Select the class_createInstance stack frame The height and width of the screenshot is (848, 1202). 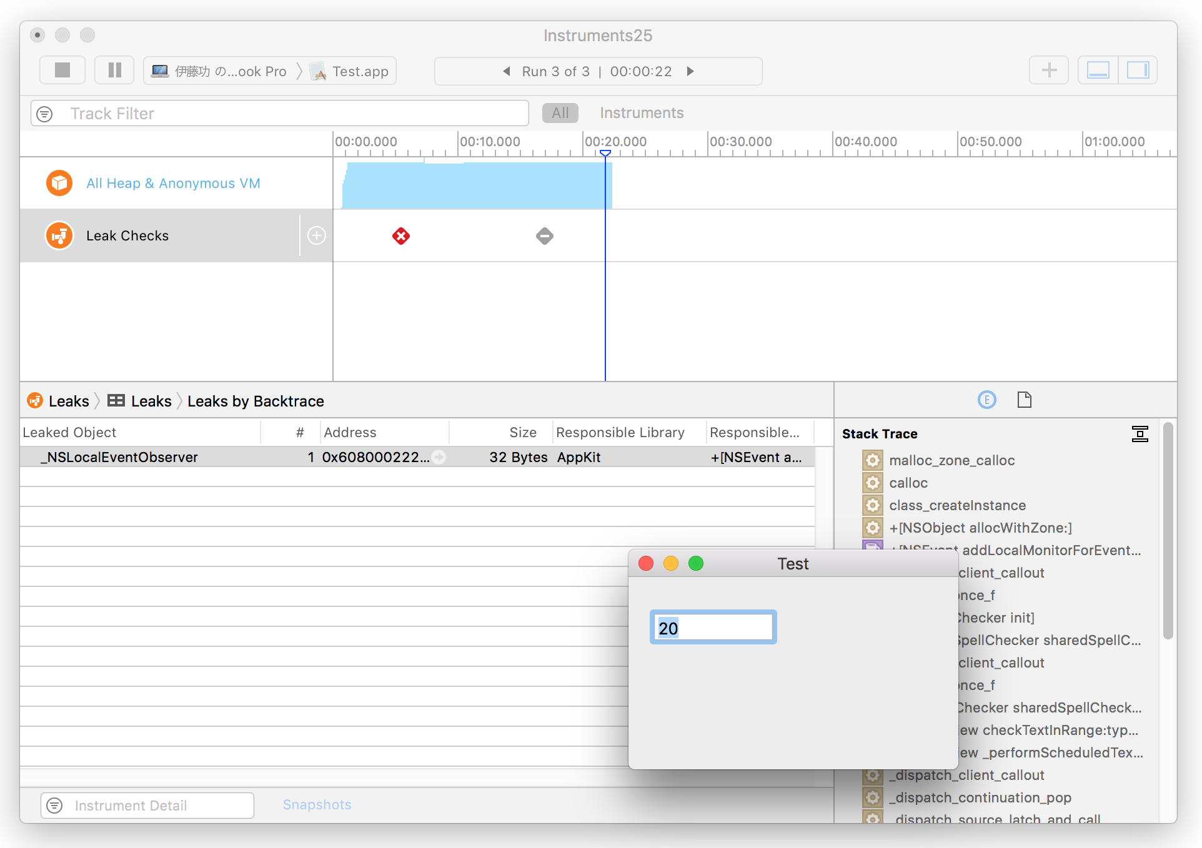[957, 505]
